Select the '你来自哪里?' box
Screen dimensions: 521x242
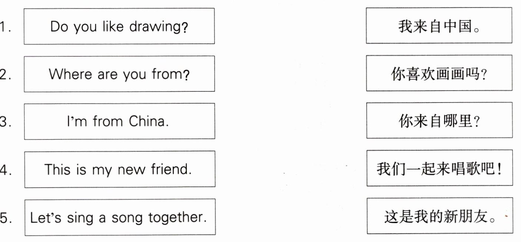pyautogui.click(x=439, y=121)
